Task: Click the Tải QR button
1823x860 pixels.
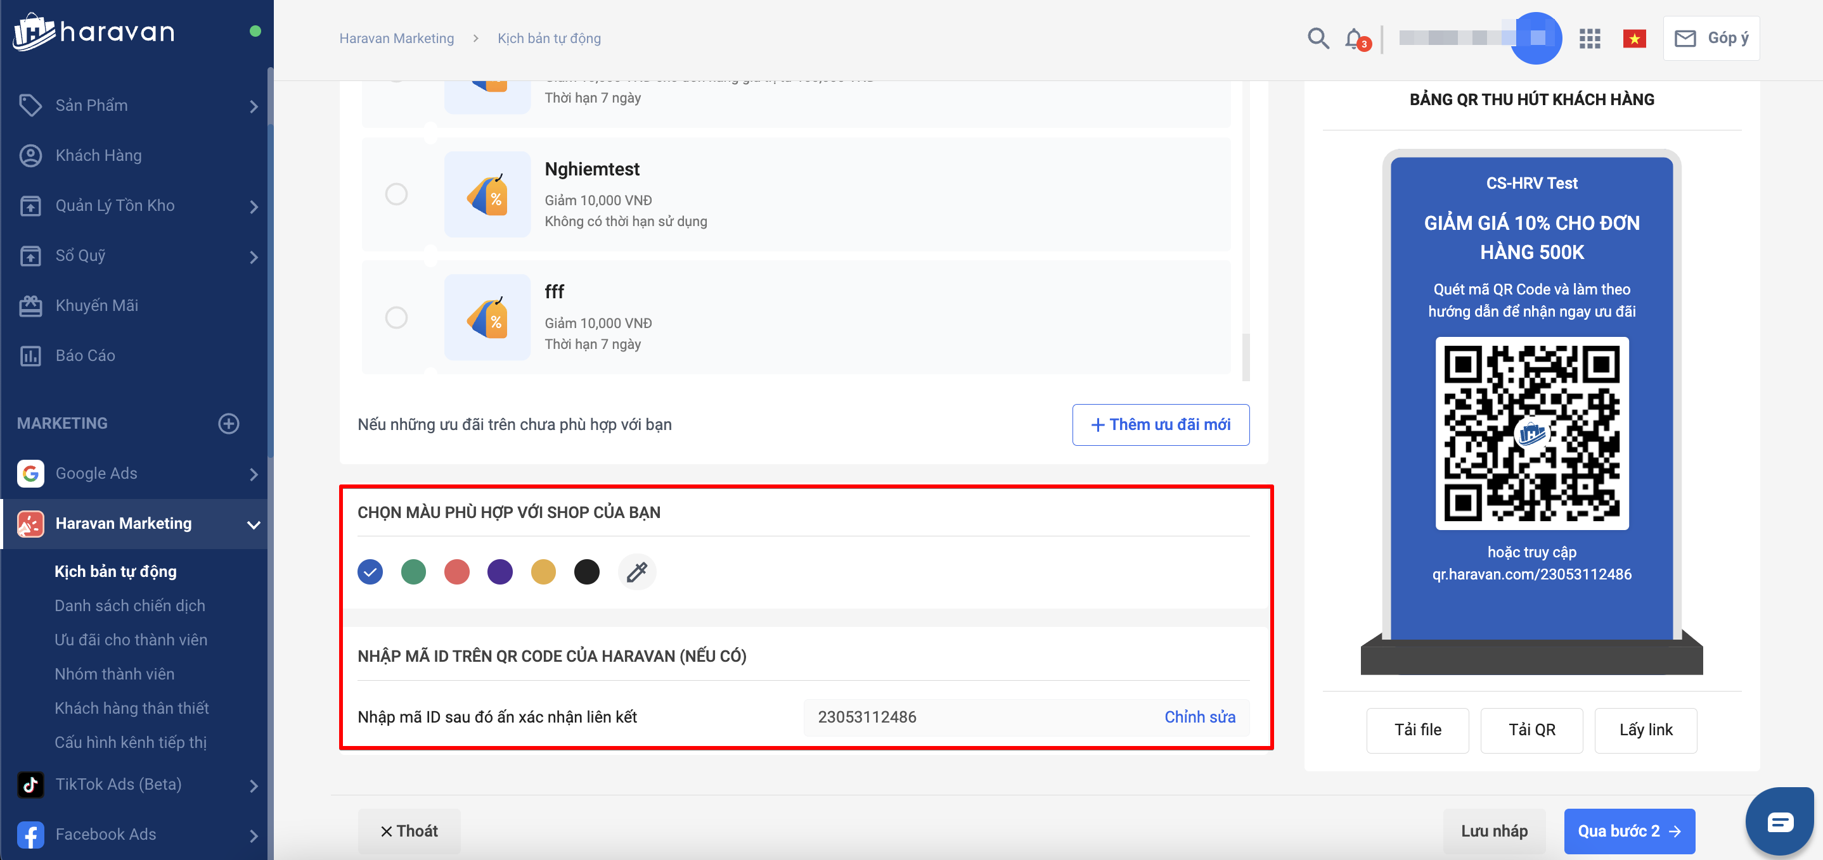Action: click(x=1531, y=730)
